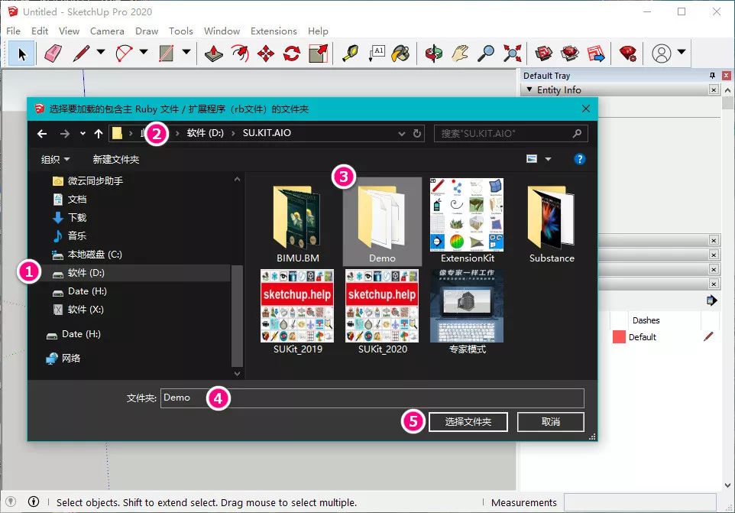This screenshot has height=513, width=735.
Task: Expand Arc tool dropdown arrow
Action: tap(144, 51)
